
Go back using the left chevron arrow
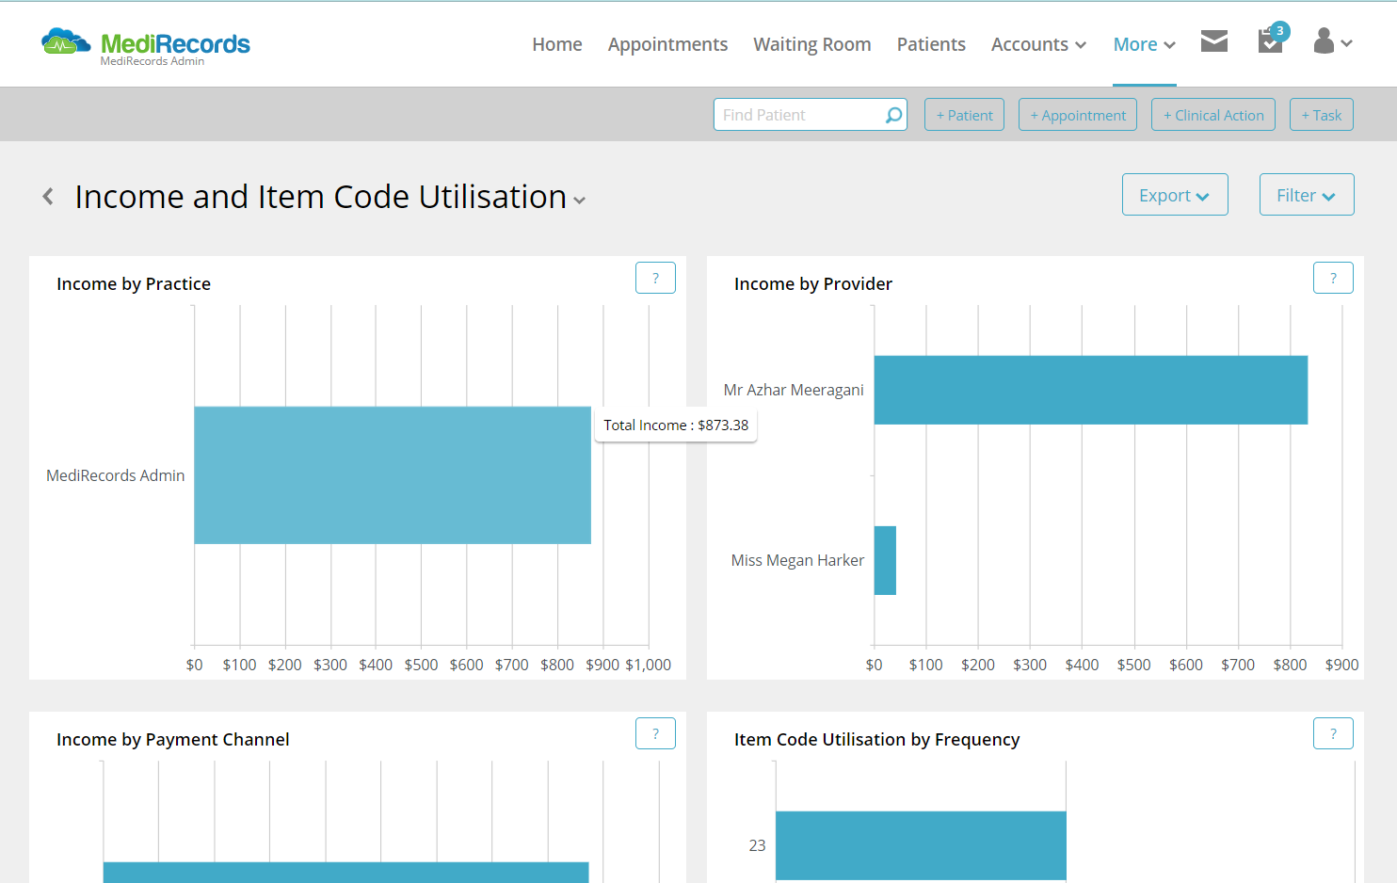48,197
